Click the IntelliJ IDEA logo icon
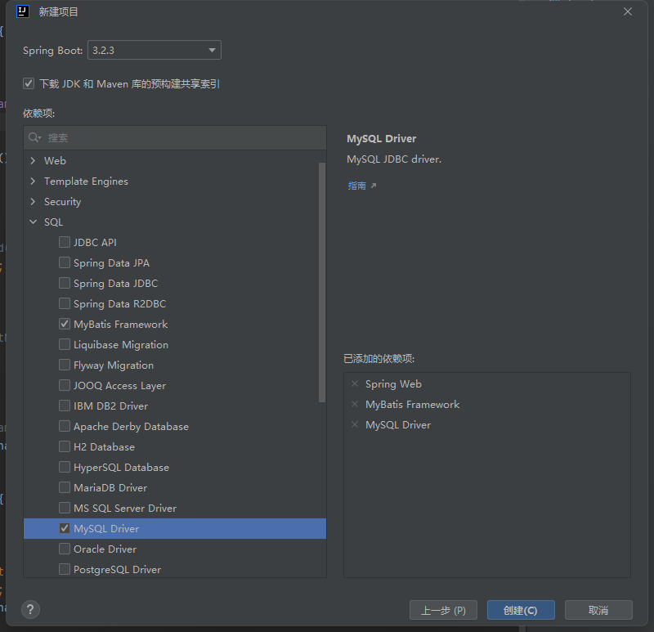The width and height of the screenshot is (654, 632). tap(23, 11)
